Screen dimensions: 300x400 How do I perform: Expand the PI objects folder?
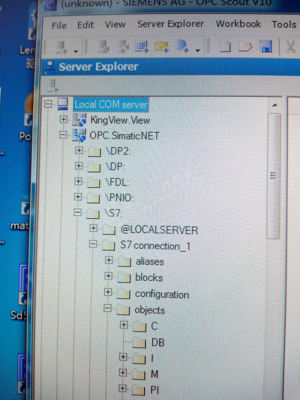pyautogui.click(x=122, y=388)
